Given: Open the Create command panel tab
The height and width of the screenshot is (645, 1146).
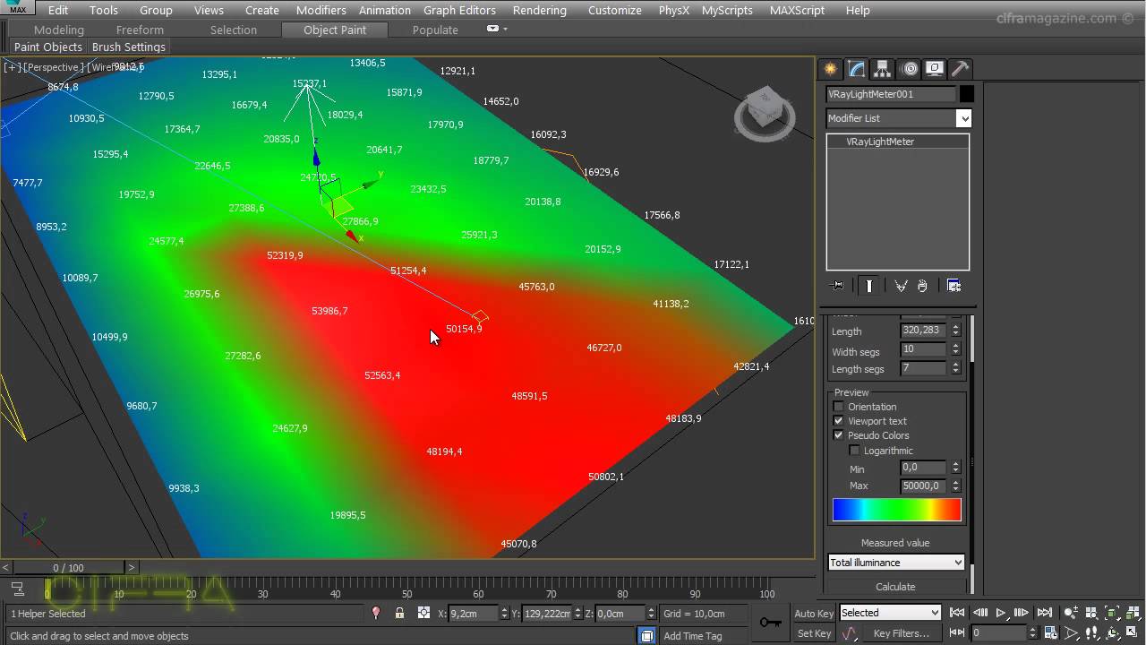Looking at the screenshot, I should click(x=831, y=69).
